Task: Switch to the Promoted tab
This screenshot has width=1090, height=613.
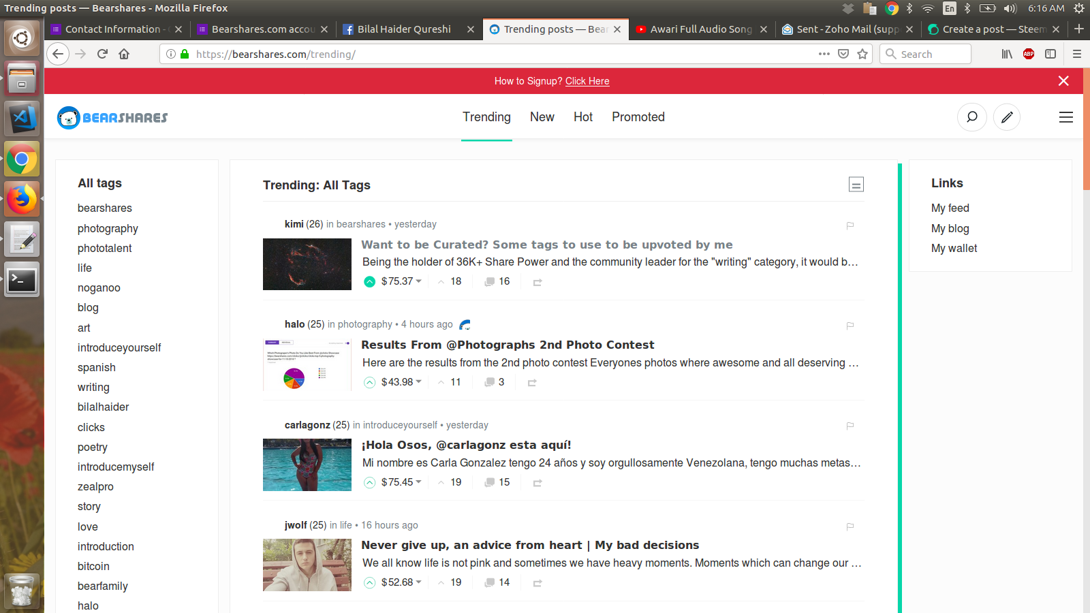Action: click(638, 117)
